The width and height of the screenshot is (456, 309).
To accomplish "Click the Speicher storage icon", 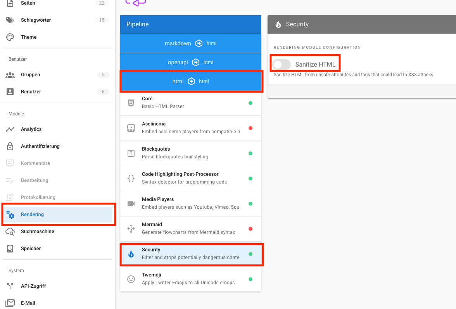I will [x=10, y=249].
